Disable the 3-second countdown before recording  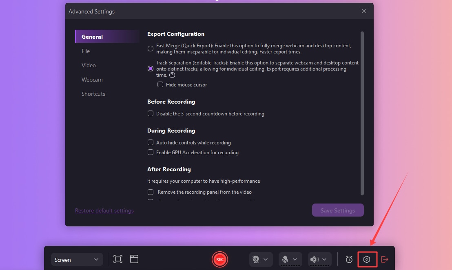[151, 113]
